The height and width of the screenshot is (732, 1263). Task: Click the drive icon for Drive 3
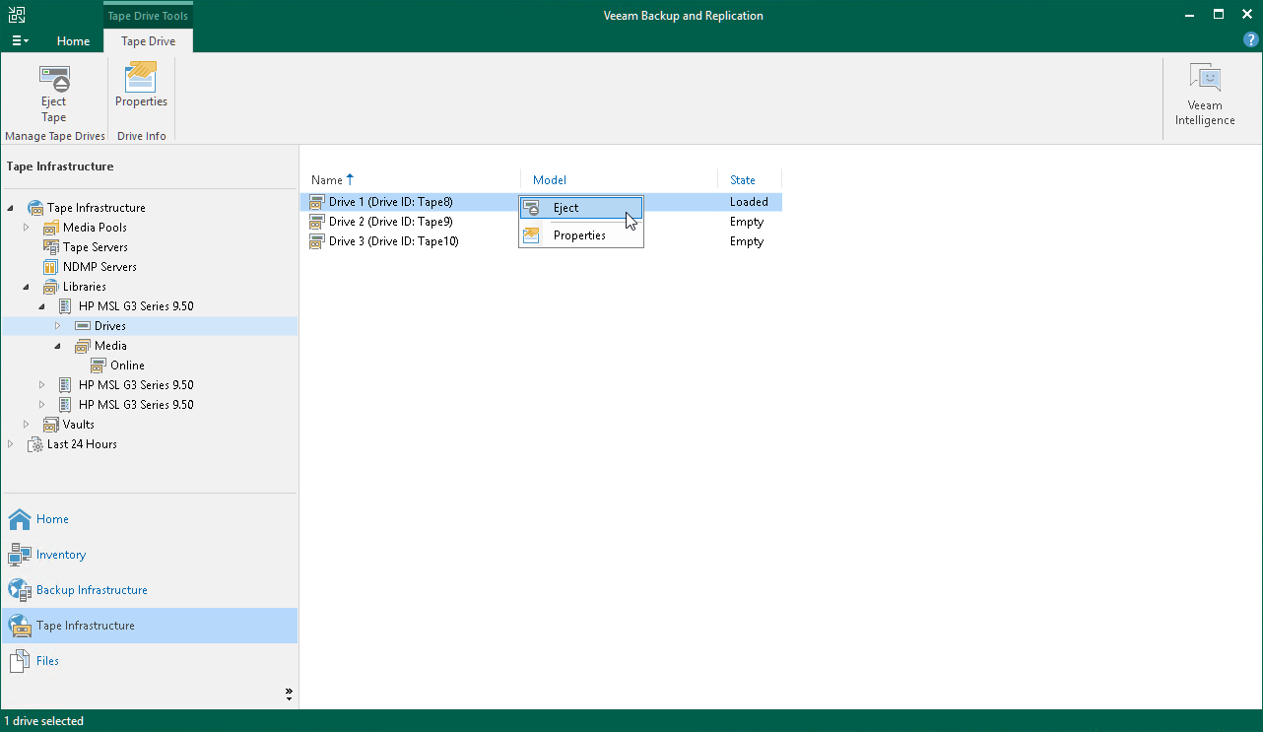(317, 241)
